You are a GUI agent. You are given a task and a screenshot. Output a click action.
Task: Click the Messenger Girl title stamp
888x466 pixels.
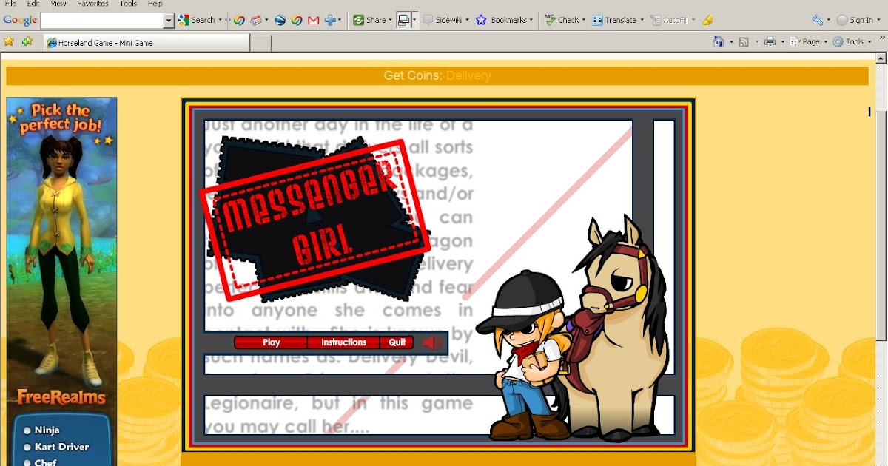(314, 222)
